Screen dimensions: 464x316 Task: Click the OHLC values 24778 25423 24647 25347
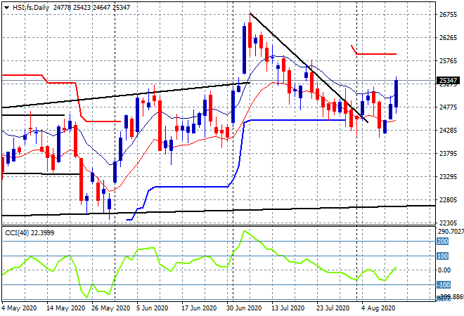click(x=91, y=8)
